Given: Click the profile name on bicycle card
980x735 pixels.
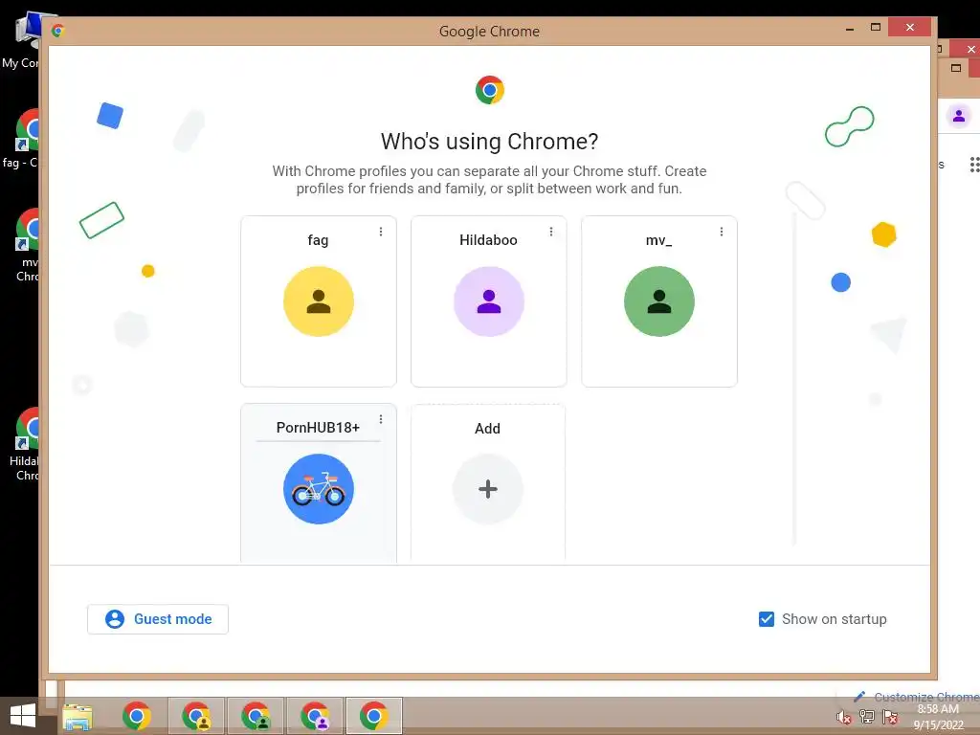Looking at the screenshot, I should click(318, 428).
